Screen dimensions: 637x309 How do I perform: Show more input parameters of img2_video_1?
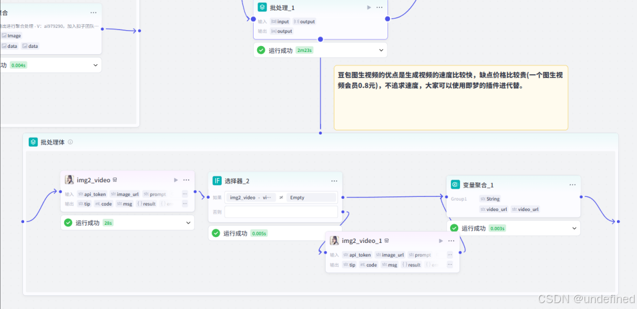point(449,255)
